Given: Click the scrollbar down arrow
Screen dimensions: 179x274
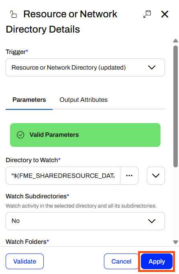Looking at the screenshot, I should tap(175, 242).
